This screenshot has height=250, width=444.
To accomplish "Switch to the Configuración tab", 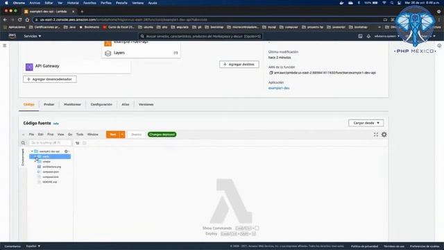I will click(101, 104).
